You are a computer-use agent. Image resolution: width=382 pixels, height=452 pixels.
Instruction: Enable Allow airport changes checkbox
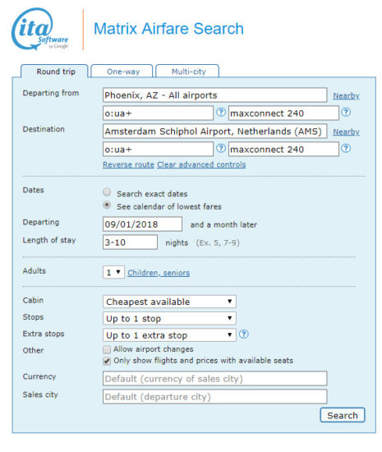[x=107, y=349]
